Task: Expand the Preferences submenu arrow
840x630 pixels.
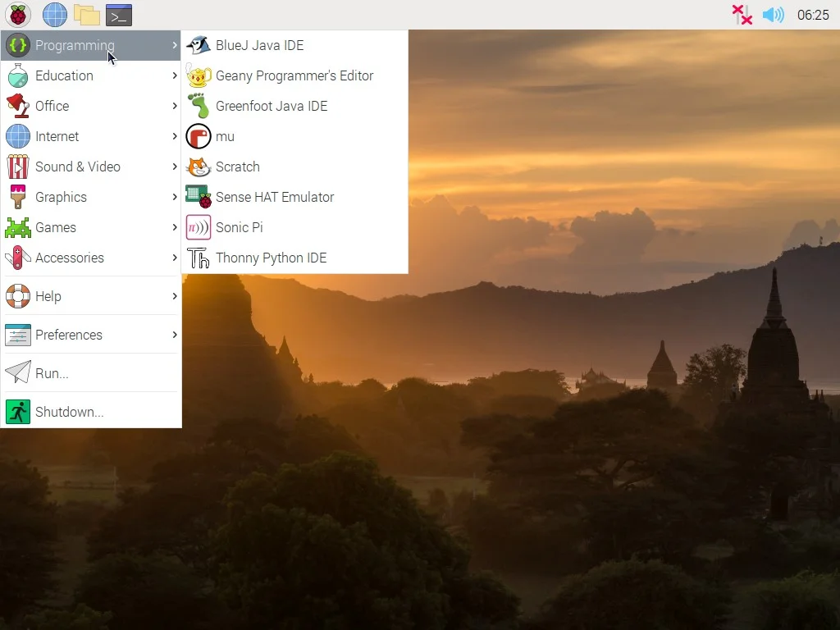Action: (x=175, y=335)
